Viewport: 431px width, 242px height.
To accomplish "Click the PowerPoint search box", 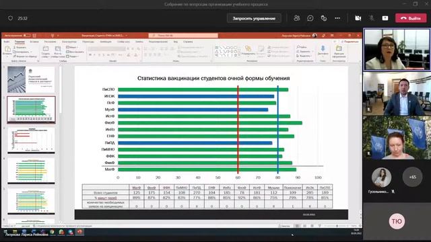I will tap(183, 36).
